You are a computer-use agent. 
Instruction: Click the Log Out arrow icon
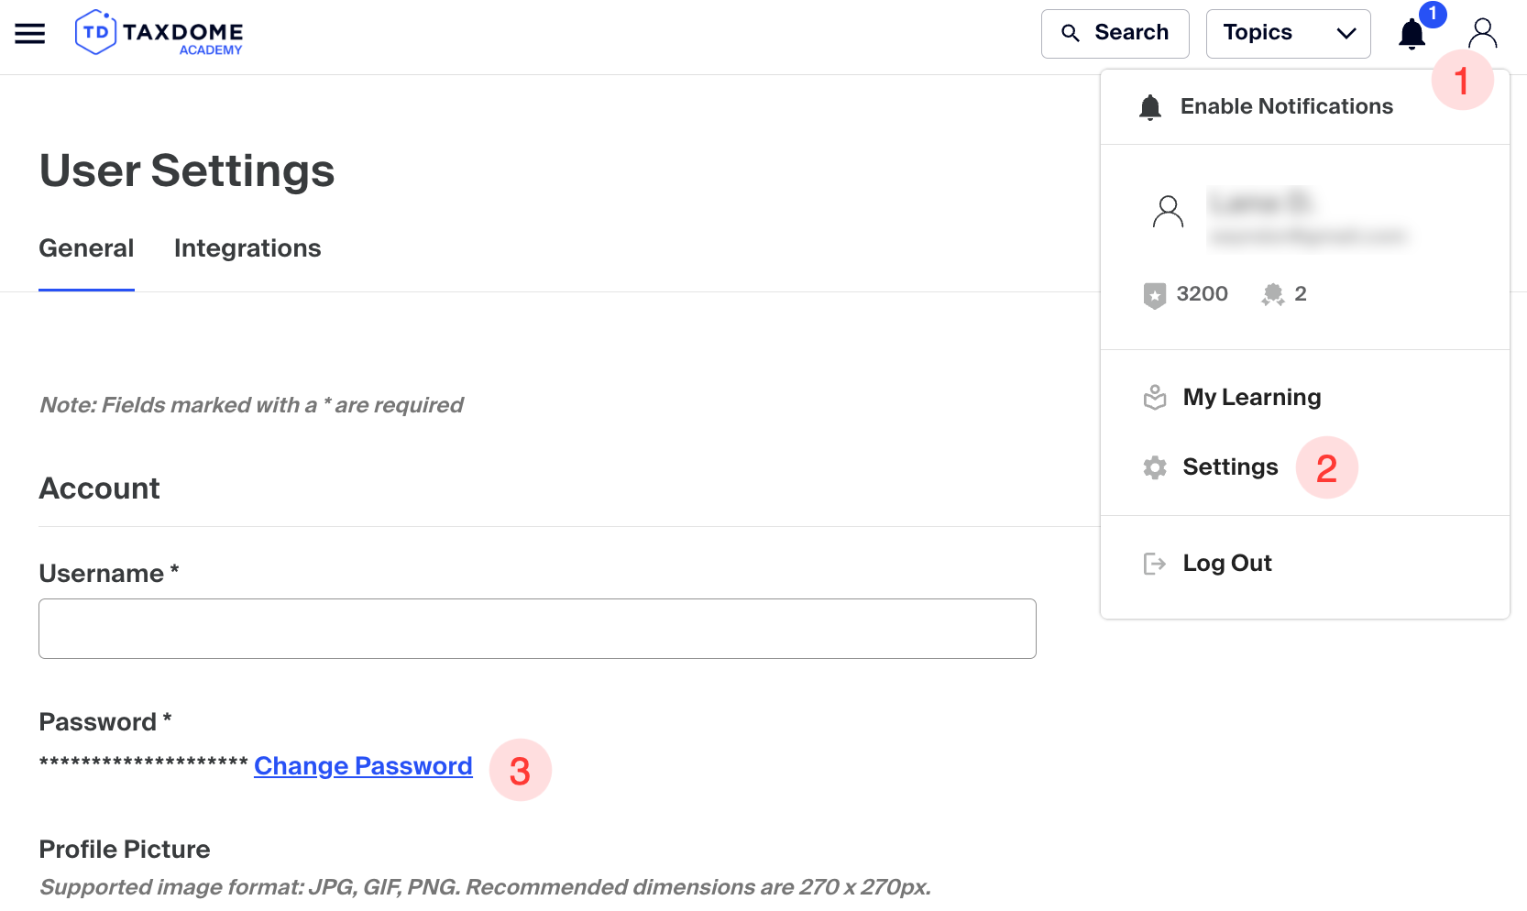[1155, 564]
